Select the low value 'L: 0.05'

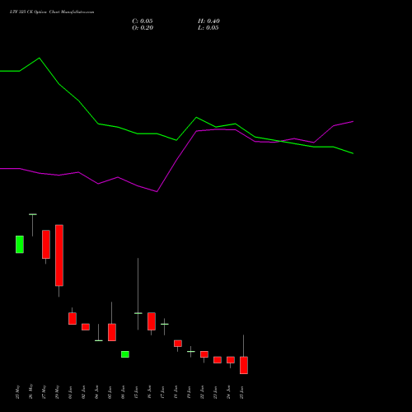[x=208, y=28]
